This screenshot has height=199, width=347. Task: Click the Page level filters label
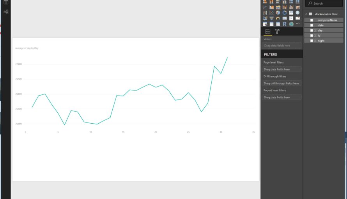click(x=274, y=62)
